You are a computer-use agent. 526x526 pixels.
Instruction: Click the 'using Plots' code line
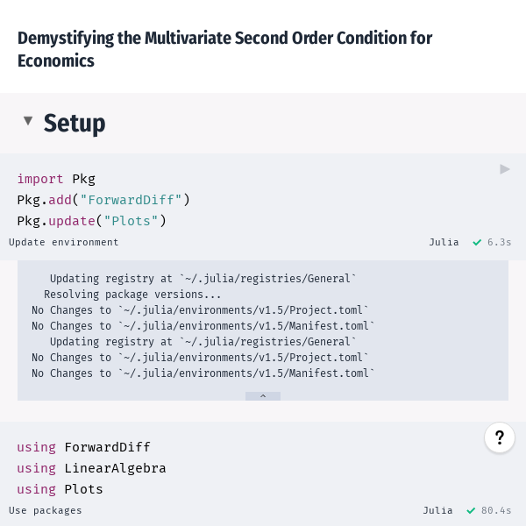[60, 489]
